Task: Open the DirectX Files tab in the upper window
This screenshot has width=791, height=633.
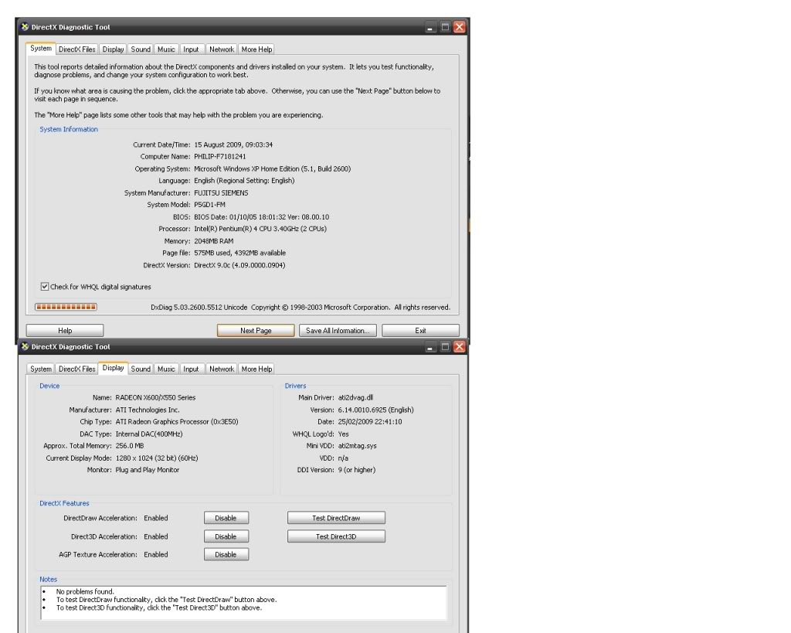Action: (76, 49)
